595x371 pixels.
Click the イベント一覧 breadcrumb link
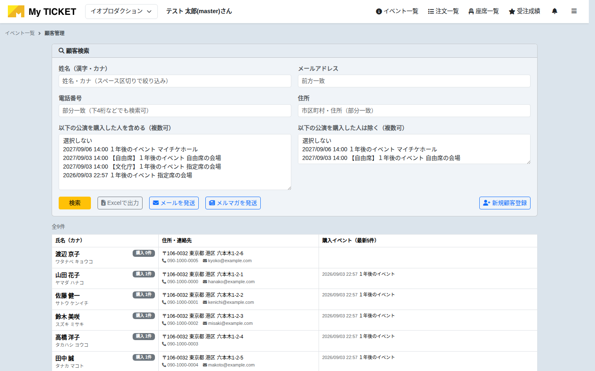[x=20, y=33]
